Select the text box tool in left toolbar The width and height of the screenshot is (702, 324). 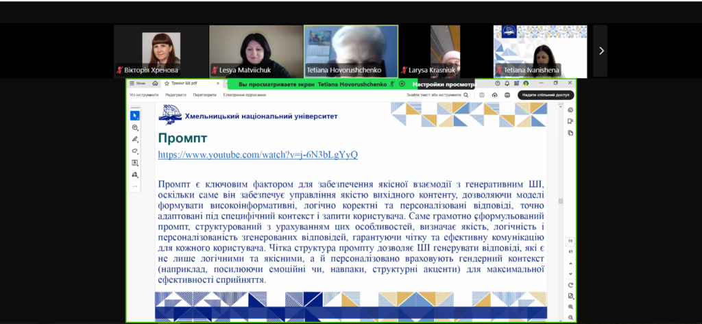135,162
